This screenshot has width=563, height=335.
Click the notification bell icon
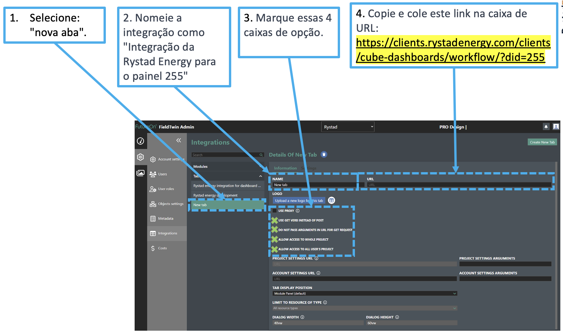click(x=546, y=126)
